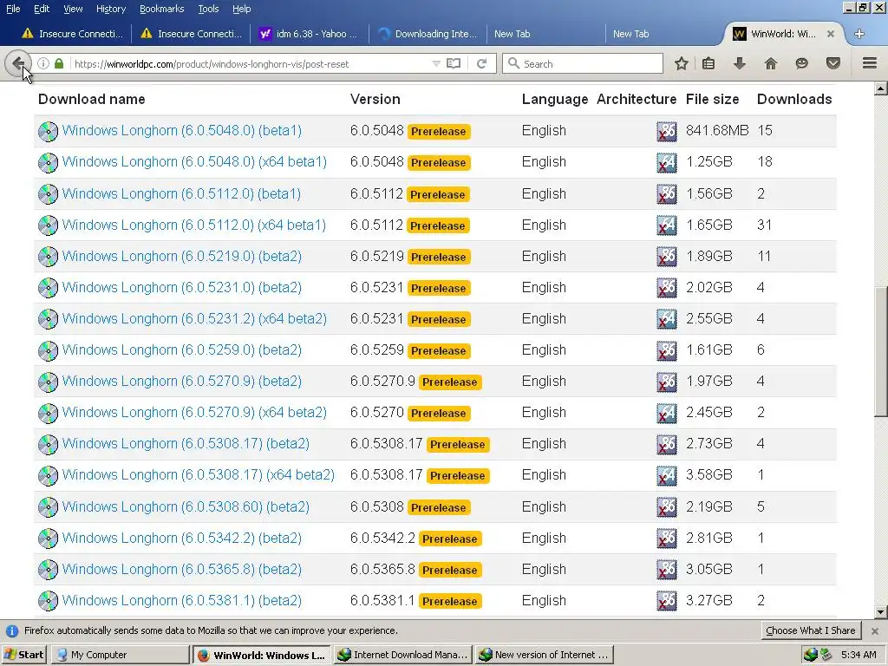Click x64 architecture icon in 3.58GB row
The height and width of the screenshot is (666, 888).
click(x=667, y=476)
